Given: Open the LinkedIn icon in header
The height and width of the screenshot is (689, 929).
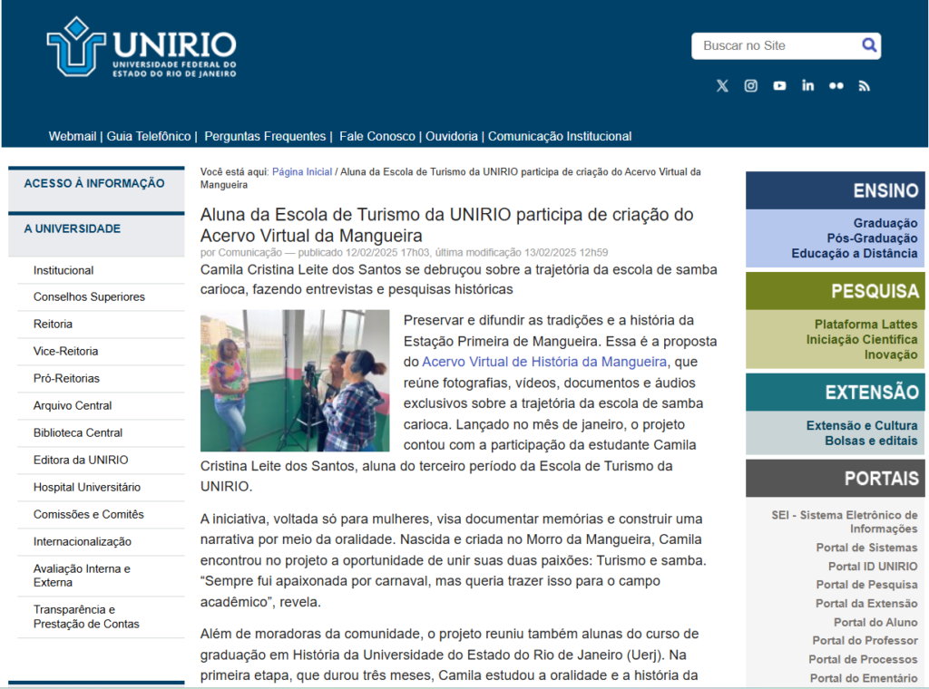Looking at the screenshot, I should click(x=807, y=86).
